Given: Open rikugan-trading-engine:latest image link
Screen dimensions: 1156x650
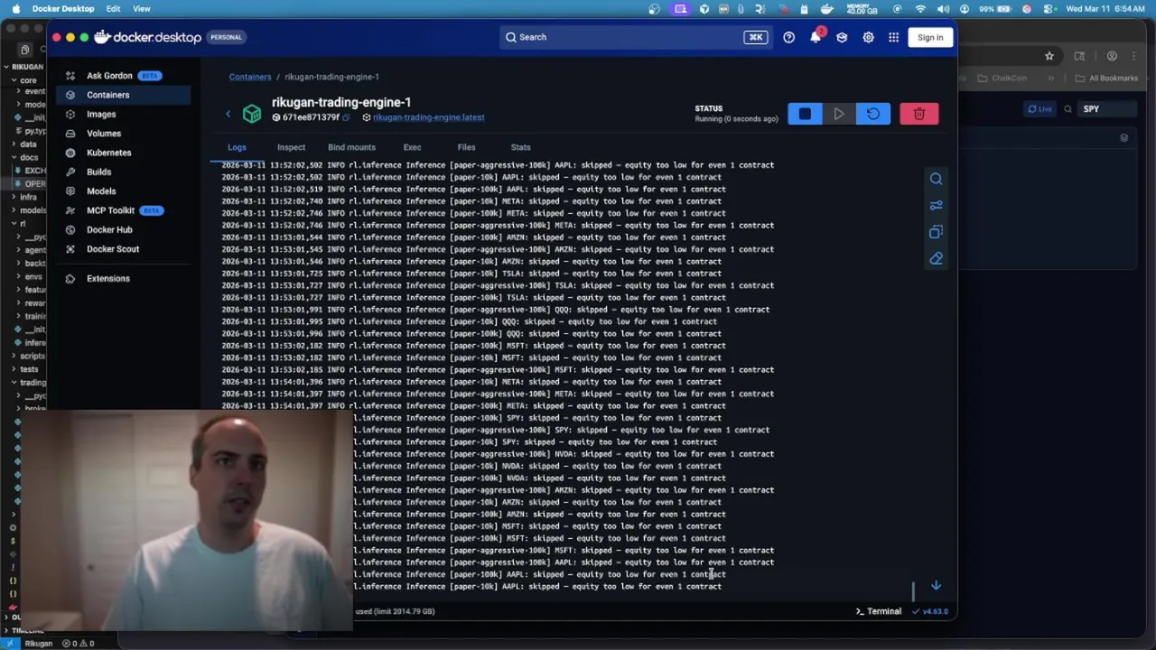Looking at the screenshot, I should coord(428,117).
